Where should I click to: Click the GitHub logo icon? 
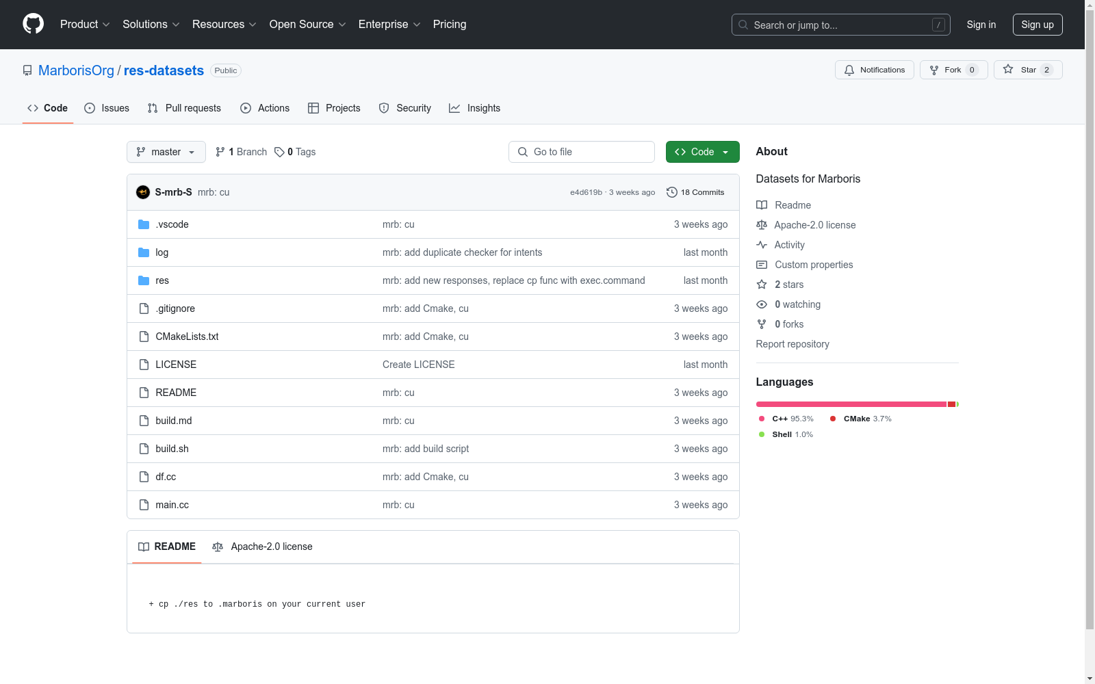[33, 24]
